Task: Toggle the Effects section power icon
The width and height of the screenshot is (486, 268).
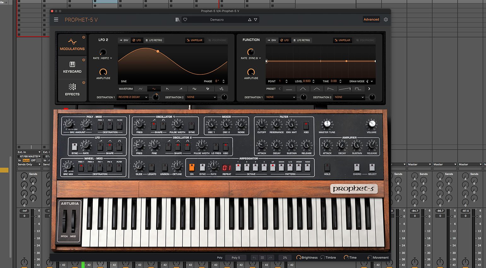Action: (x=84, y=83)
